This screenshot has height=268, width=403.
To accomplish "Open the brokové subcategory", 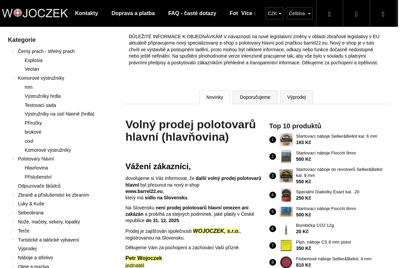I will click(x=33, y=132).
